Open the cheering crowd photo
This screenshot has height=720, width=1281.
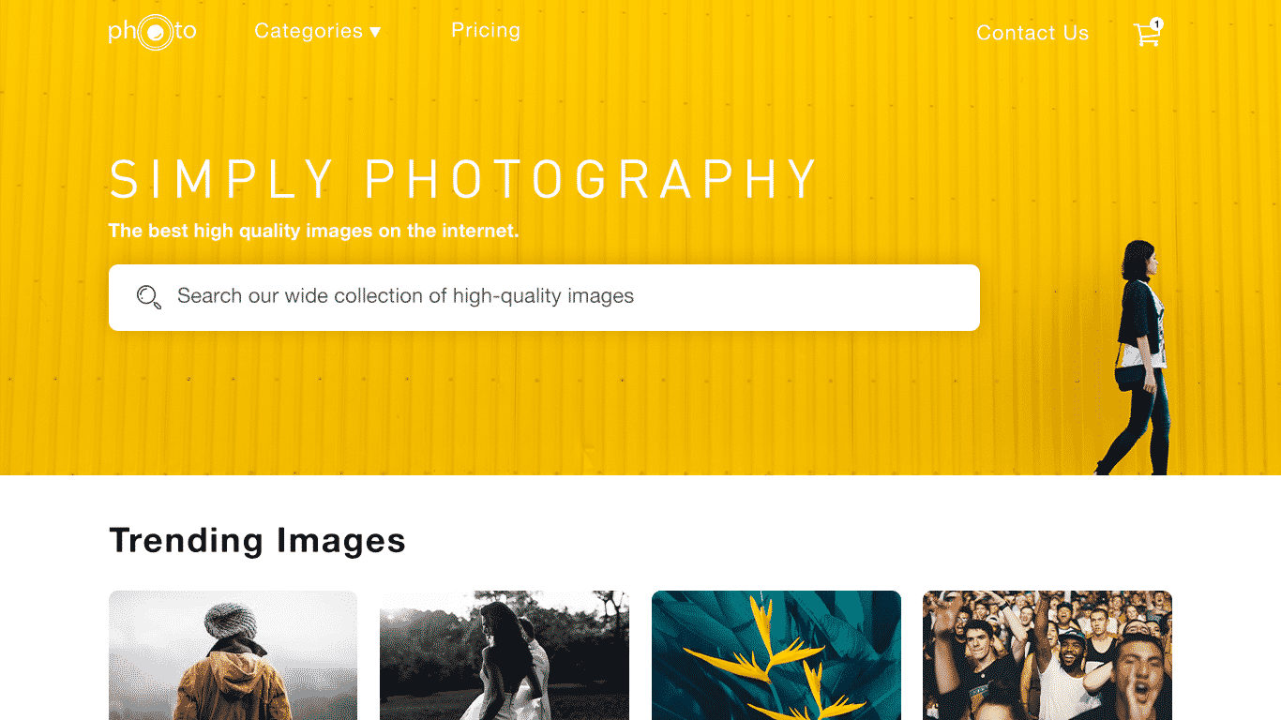coord(1047,655)
